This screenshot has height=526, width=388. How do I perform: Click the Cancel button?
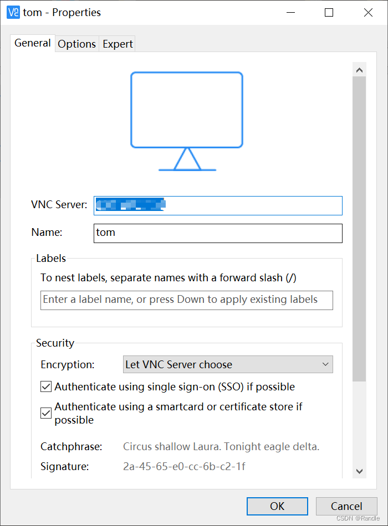point(346,506)
